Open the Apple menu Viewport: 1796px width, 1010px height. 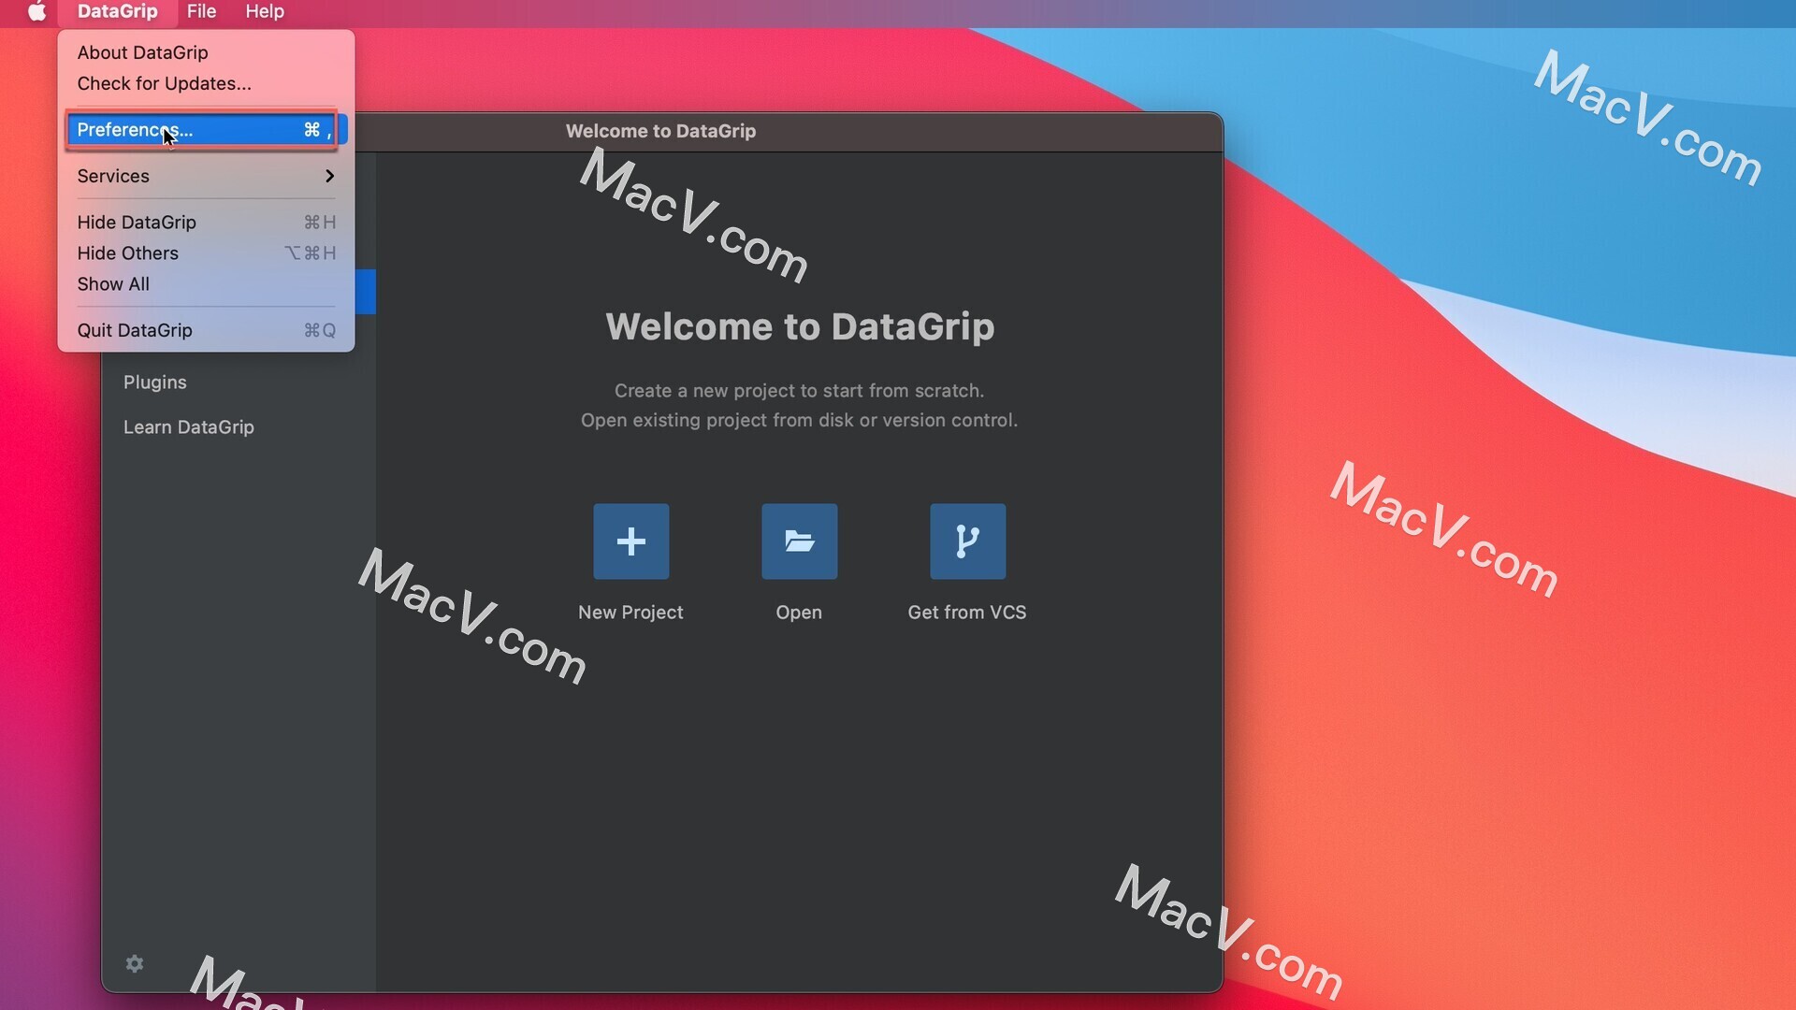pyautogui.click(x=36, y=12)
